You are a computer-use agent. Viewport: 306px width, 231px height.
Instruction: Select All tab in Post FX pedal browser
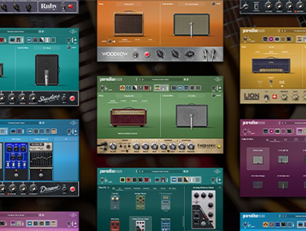(119, 188)
